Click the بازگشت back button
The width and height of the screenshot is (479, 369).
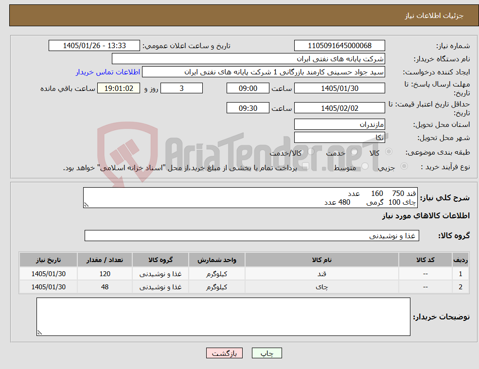(224, 353)
